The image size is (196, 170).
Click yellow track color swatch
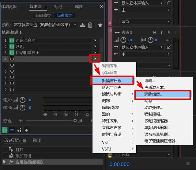[110, 156]
